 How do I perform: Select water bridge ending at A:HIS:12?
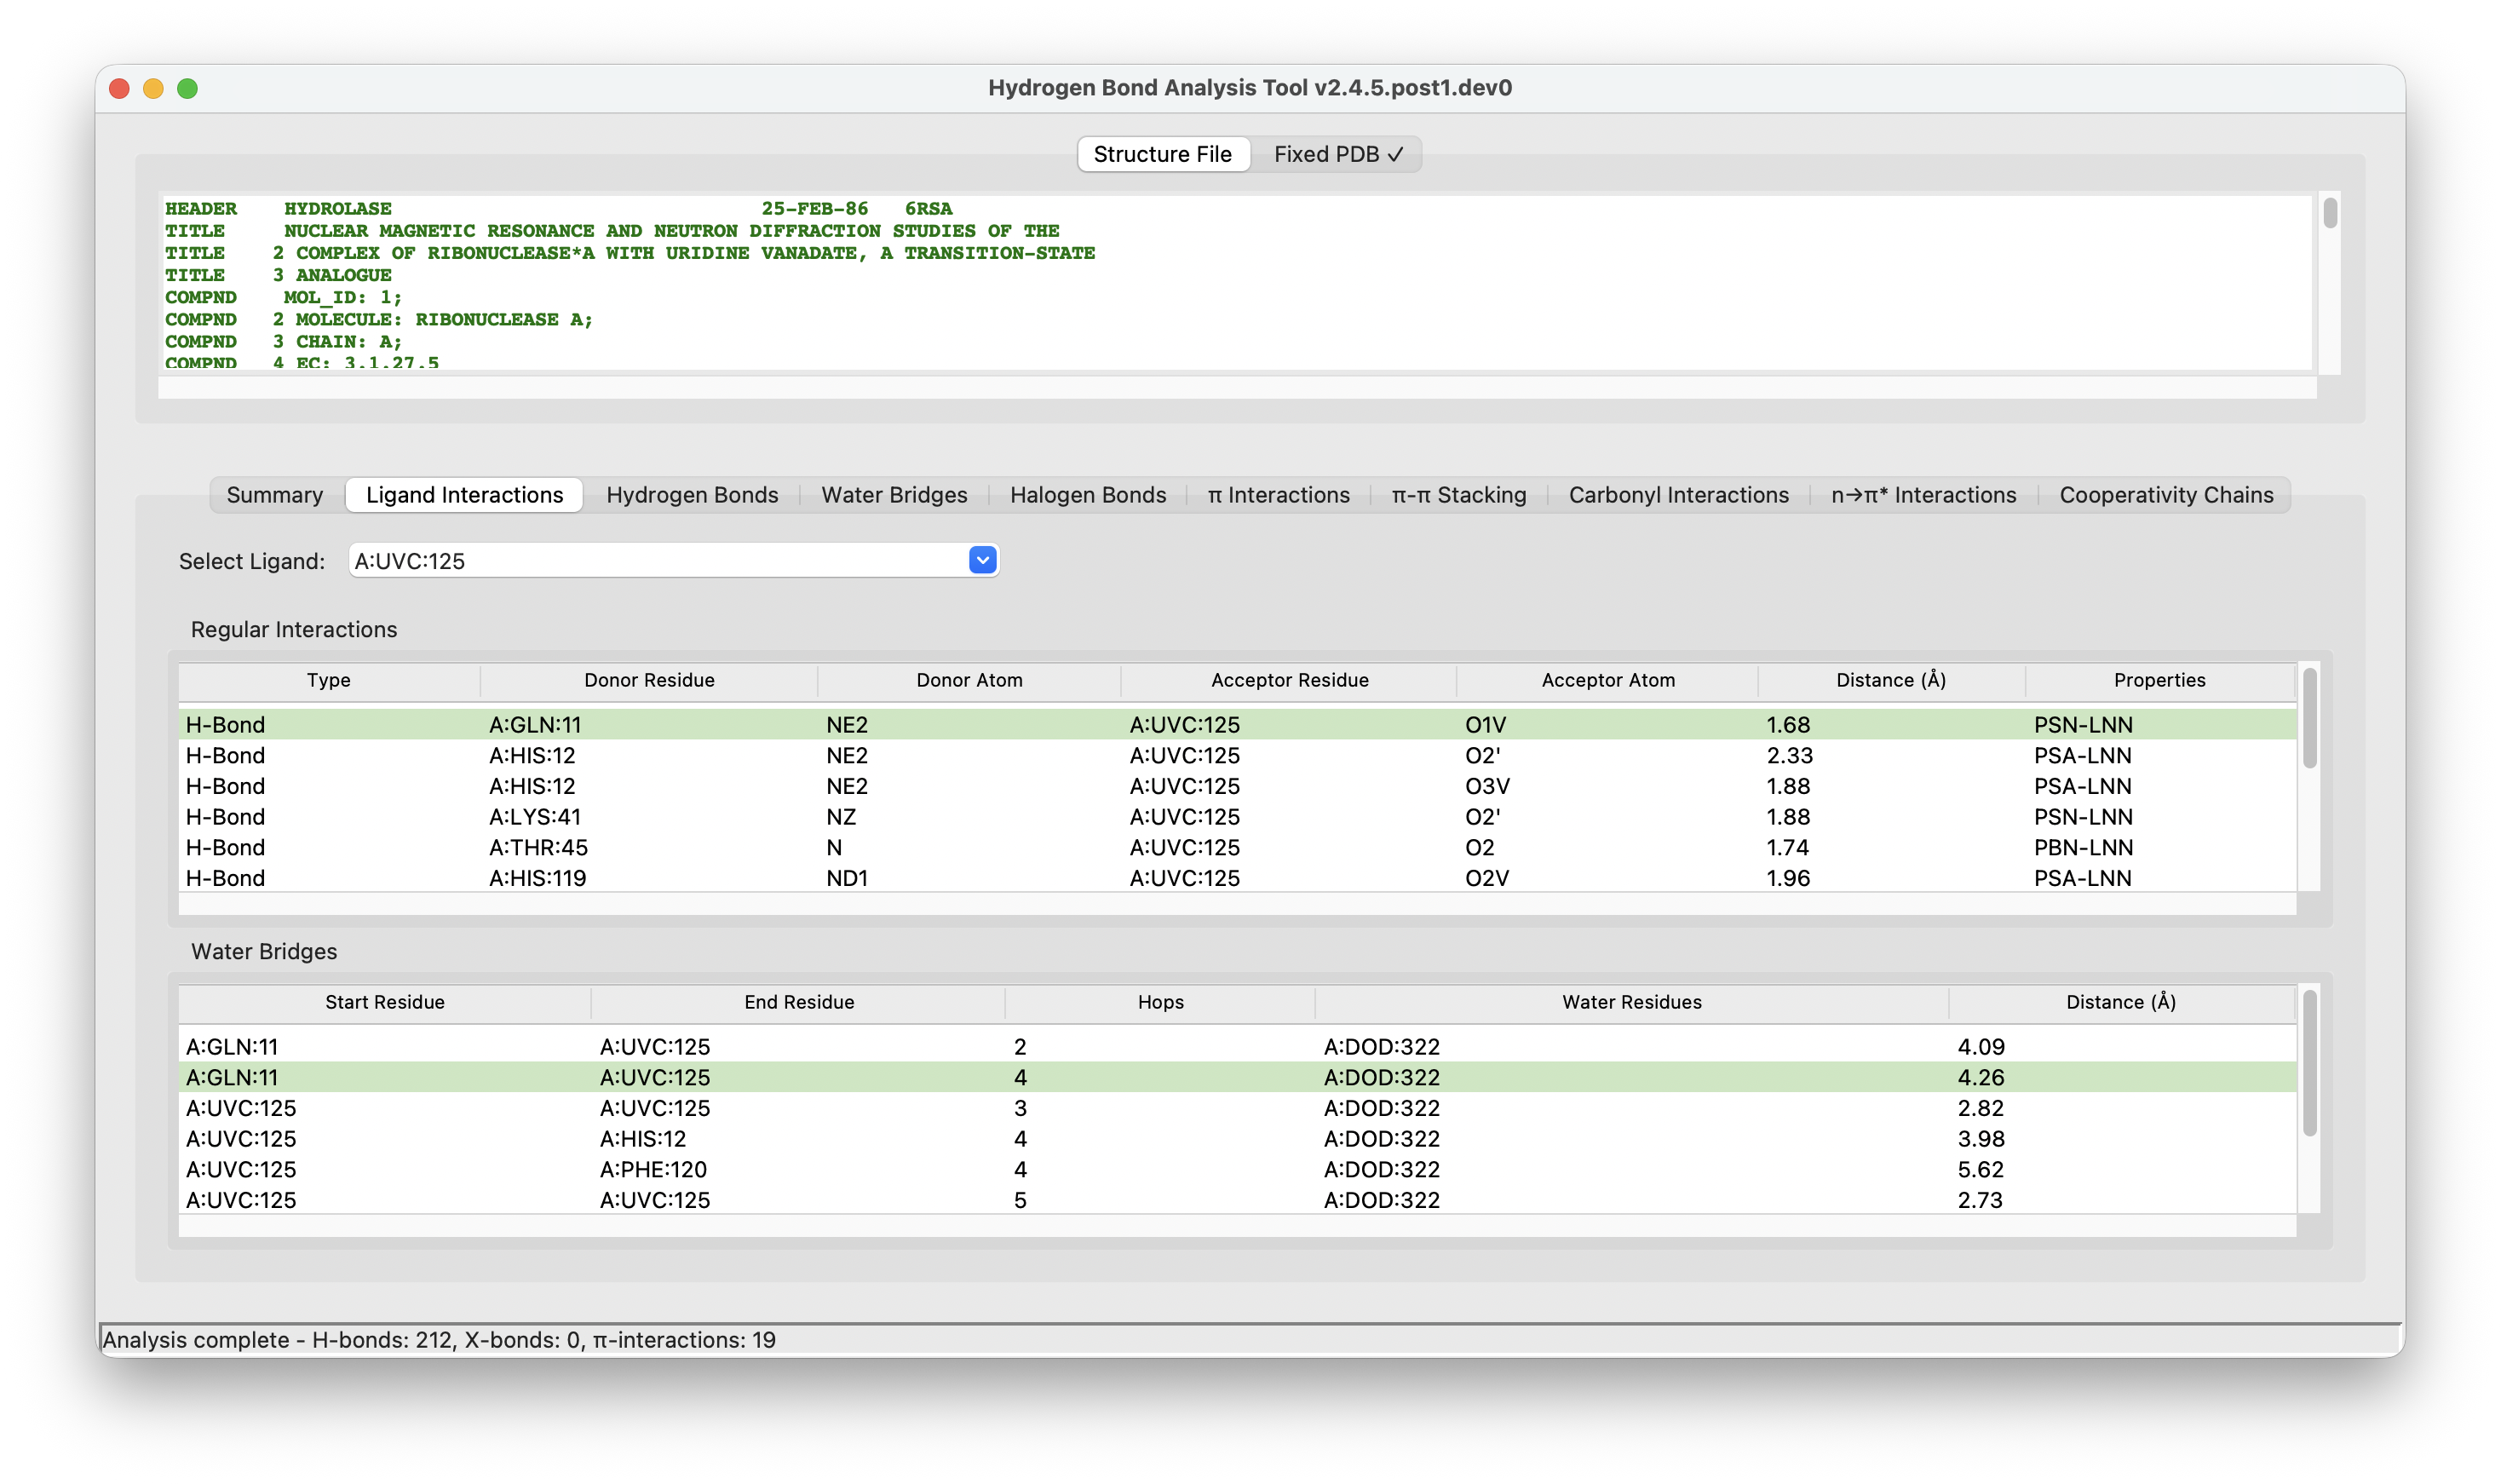pyautogui.click(x=1238, y=1138)
